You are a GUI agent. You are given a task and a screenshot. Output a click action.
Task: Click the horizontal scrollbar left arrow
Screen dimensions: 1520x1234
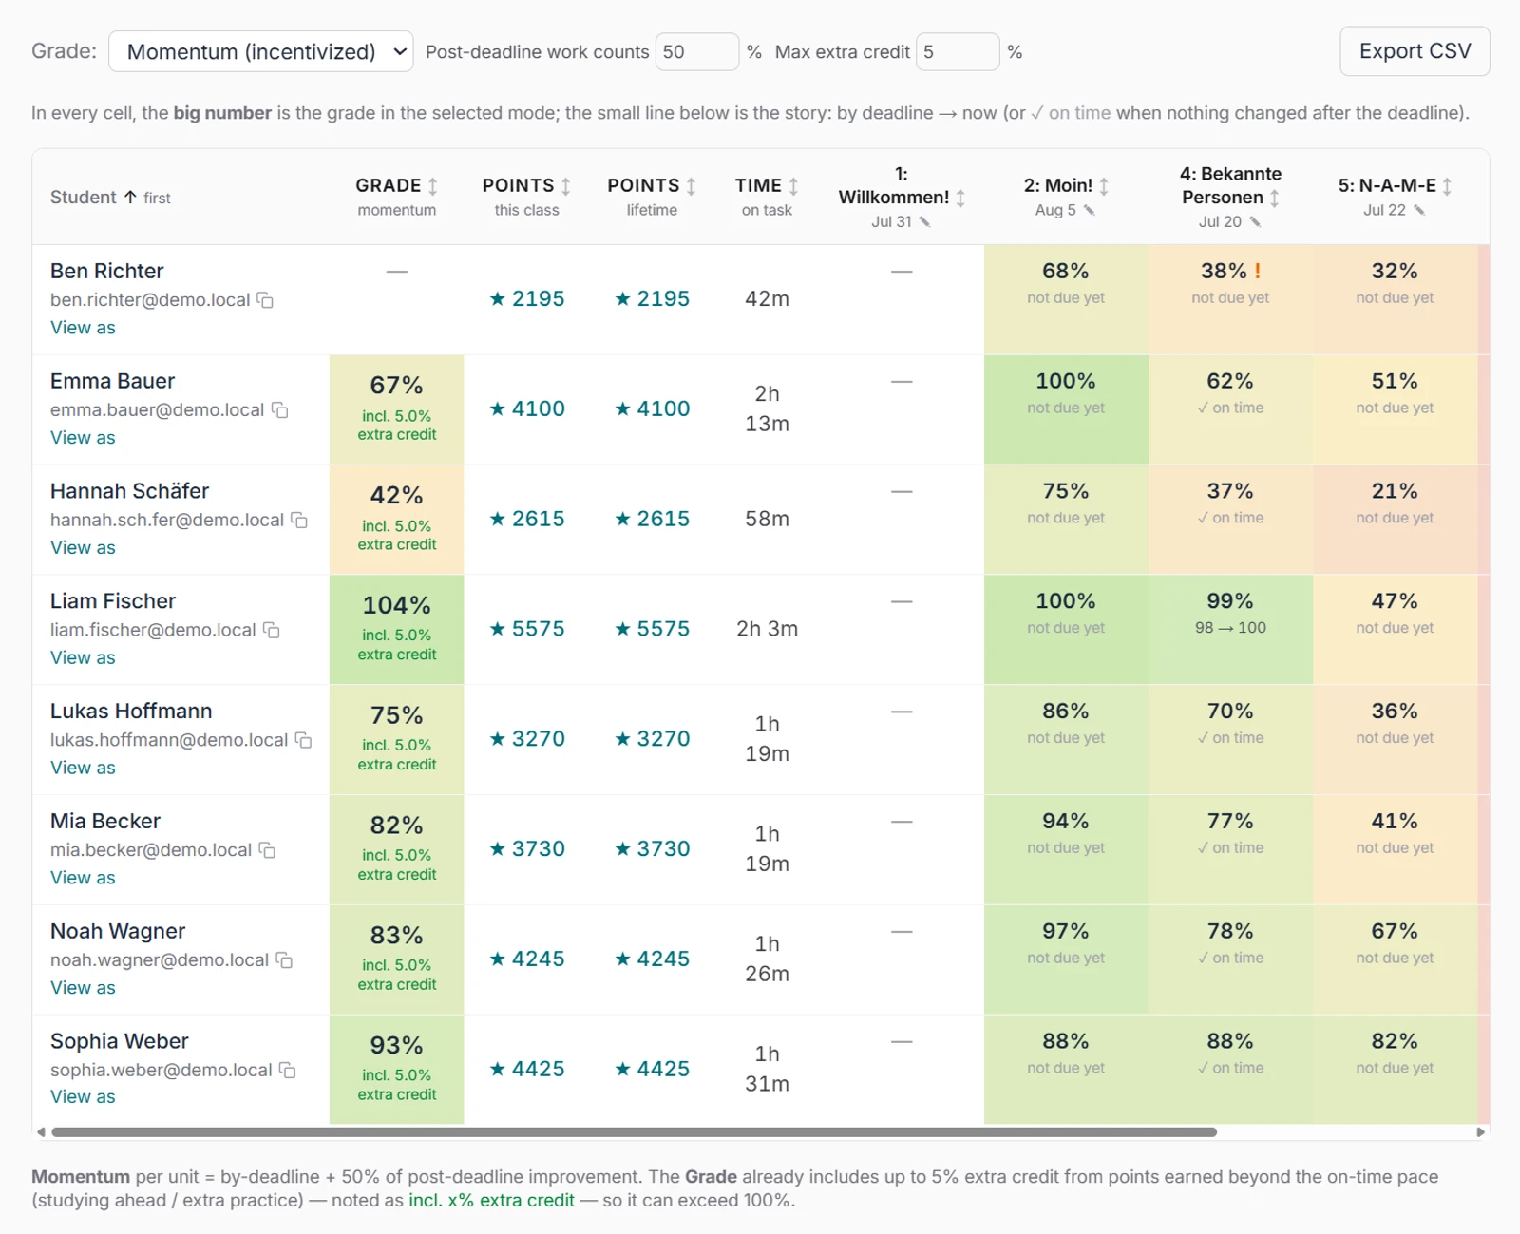[41, 1132]
